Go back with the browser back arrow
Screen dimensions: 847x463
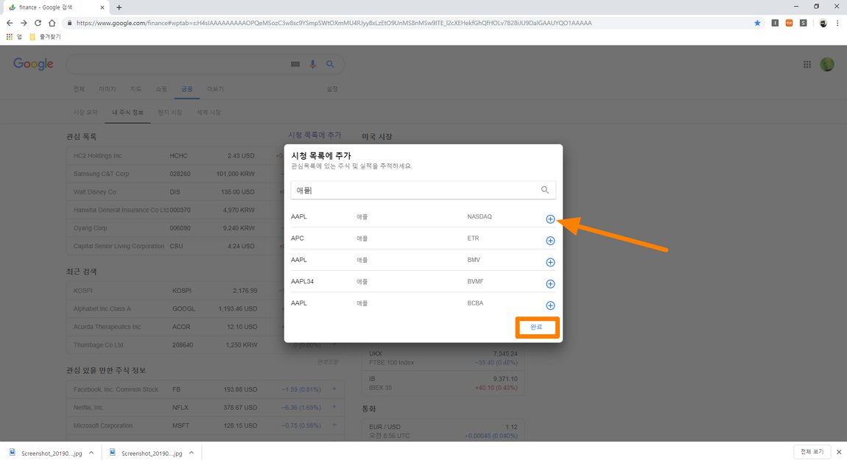click(x=9, y=23)
